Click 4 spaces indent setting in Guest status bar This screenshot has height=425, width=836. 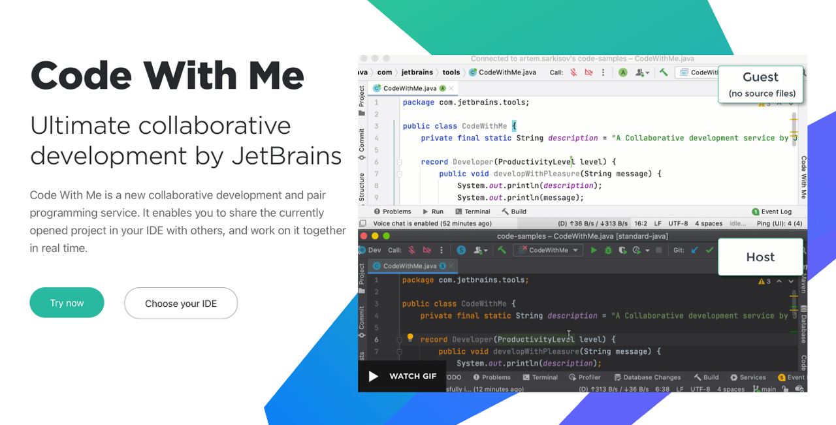click(709, 223)
